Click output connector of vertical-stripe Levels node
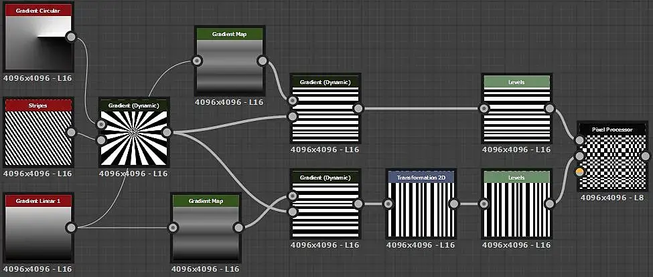This screenshot has height=277, width=653. (550, 204)
